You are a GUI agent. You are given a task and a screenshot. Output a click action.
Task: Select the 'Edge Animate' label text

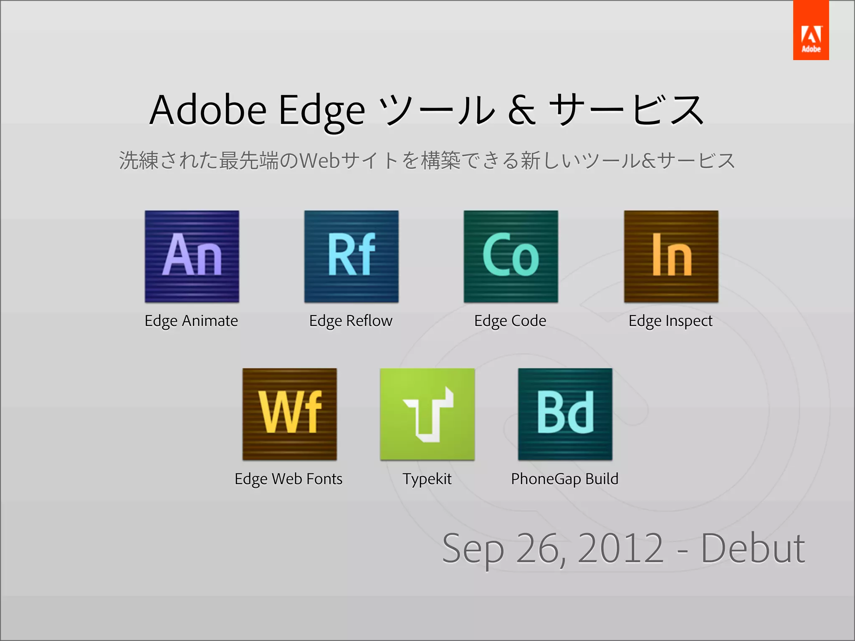[191, 321]
